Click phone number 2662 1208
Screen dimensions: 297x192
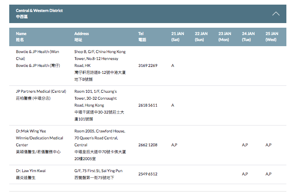148,145
